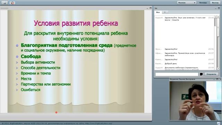Click slide bullet text Свобода
The height and width of the screenshot is (125, 222).
(31, 56)
